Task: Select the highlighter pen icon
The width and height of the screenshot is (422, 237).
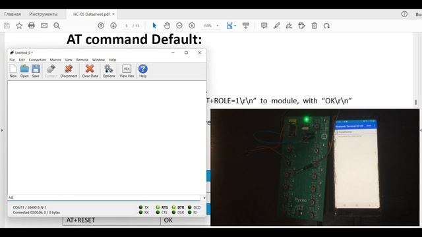Action: click(x=276, y=26)
